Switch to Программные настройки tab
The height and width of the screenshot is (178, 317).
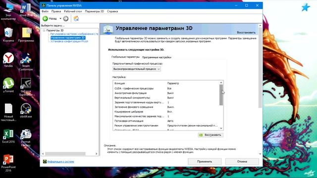click(157, 57)
